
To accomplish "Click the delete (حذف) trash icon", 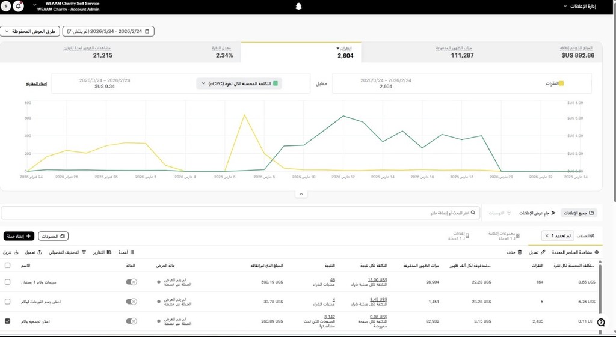I will coord(520,252).
